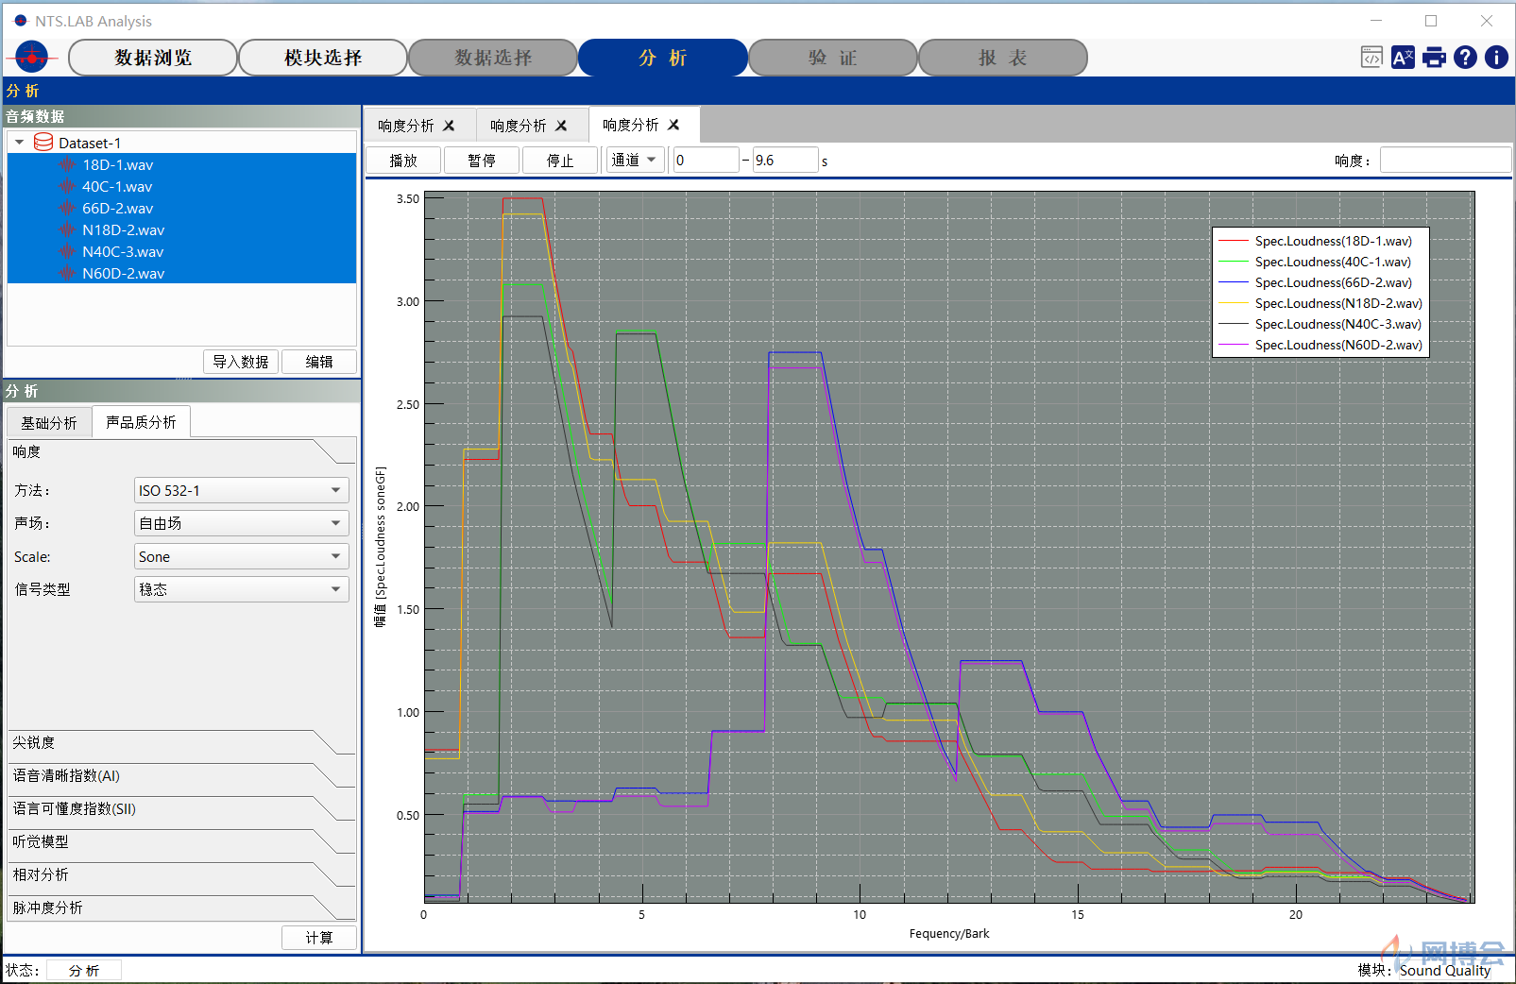Viewport: 1516px width, 984px height.
Task: Click waveform icon beside 40C-1.wav
Action: tap(67, 186)
